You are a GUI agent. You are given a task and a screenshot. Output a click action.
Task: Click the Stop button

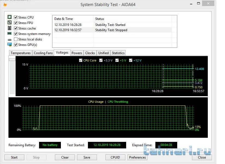[36, 157]
